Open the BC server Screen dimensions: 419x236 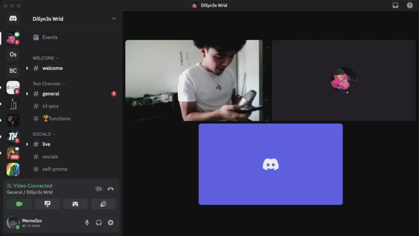13,71
